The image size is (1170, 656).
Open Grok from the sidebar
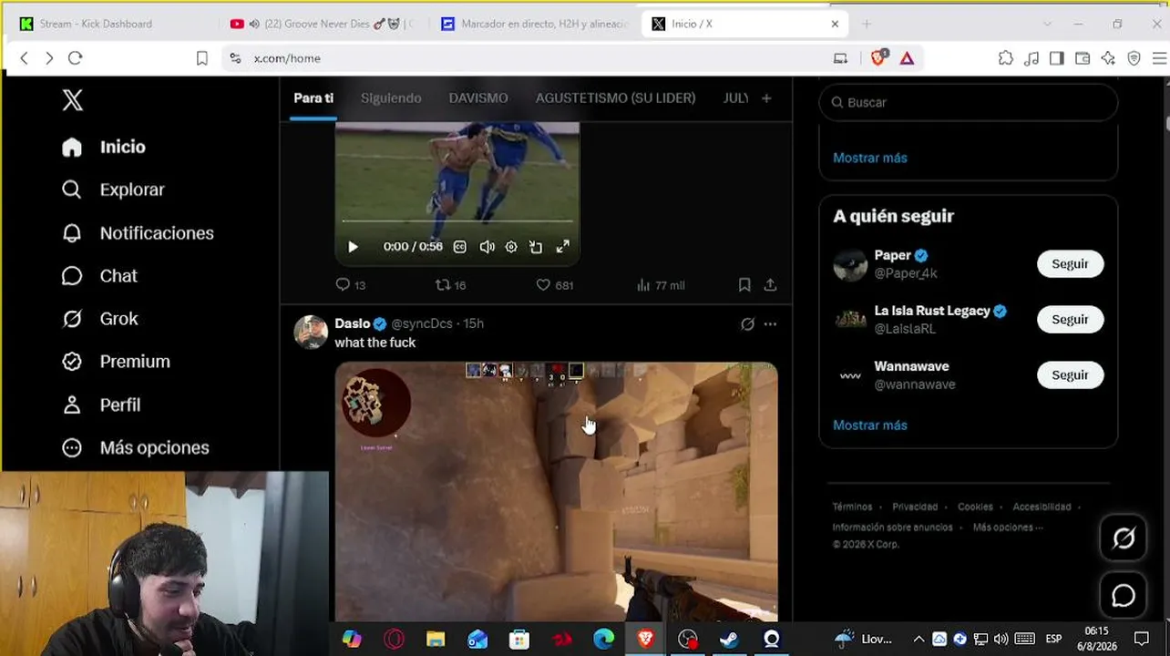[x=99, y=319]
